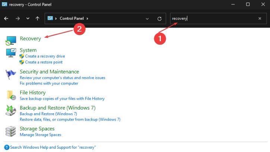This screenshot has width=270, height=152.
Task: Open the Storage Spaces heading
Action: pos(37,129)
